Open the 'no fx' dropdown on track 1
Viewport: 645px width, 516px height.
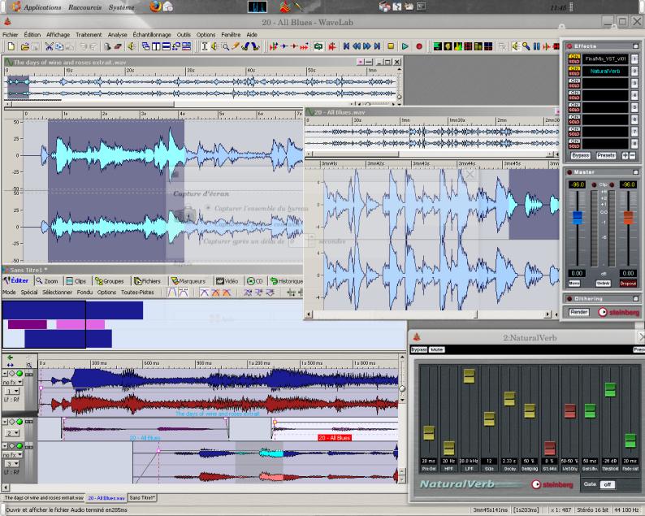pos(11,381)
